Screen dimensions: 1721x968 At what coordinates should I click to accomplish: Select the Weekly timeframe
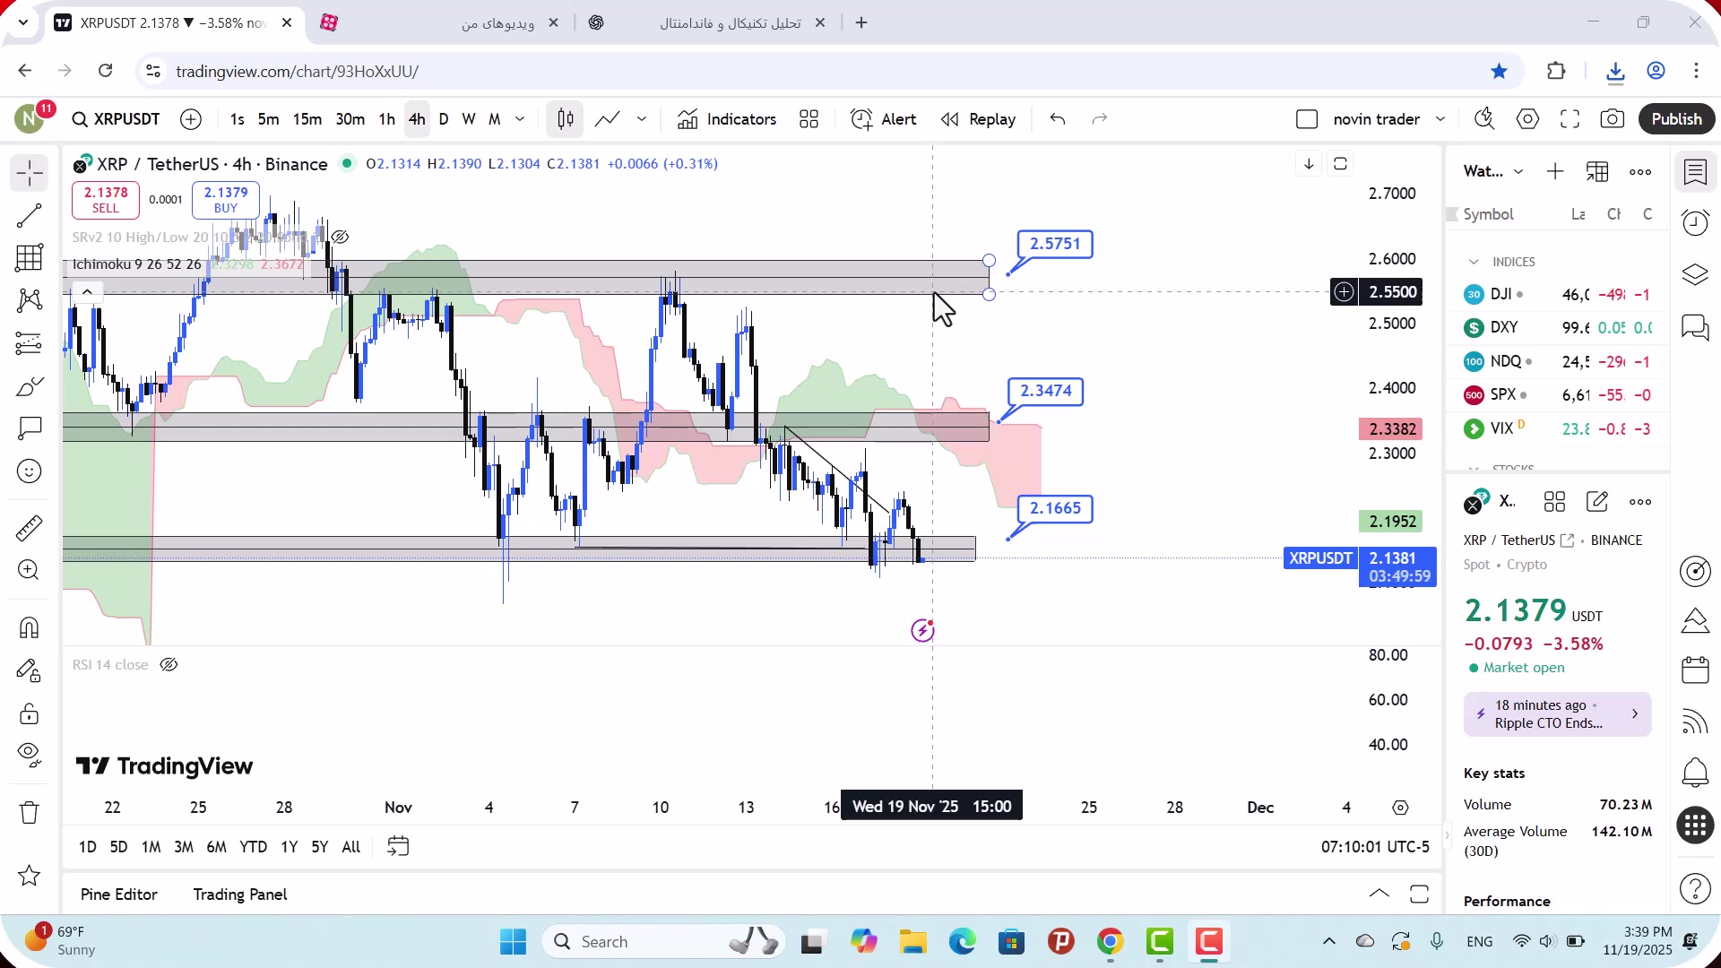click(468, 119)
